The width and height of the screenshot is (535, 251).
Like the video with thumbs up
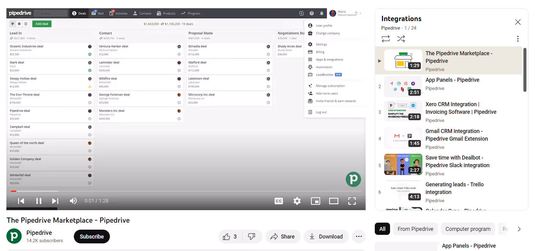(x=230, y=237)
